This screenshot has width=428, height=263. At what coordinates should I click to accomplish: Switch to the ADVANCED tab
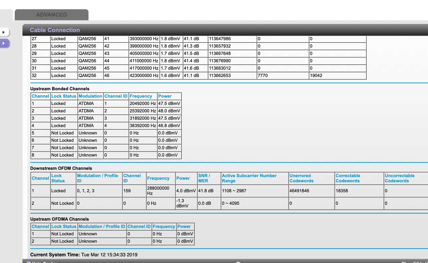pos(51,14)
